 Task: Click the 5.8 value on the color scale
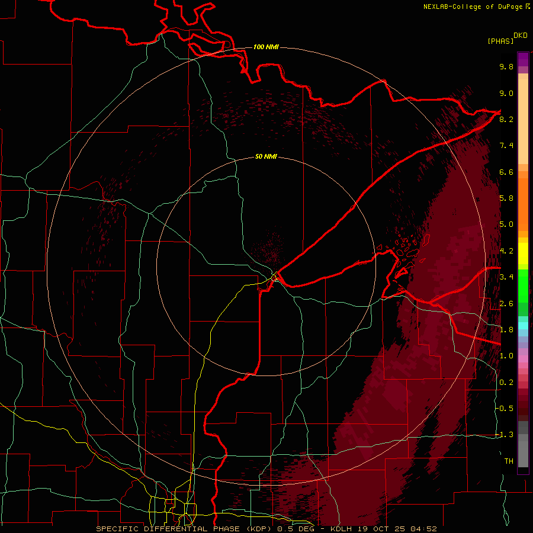coord(506,198)
